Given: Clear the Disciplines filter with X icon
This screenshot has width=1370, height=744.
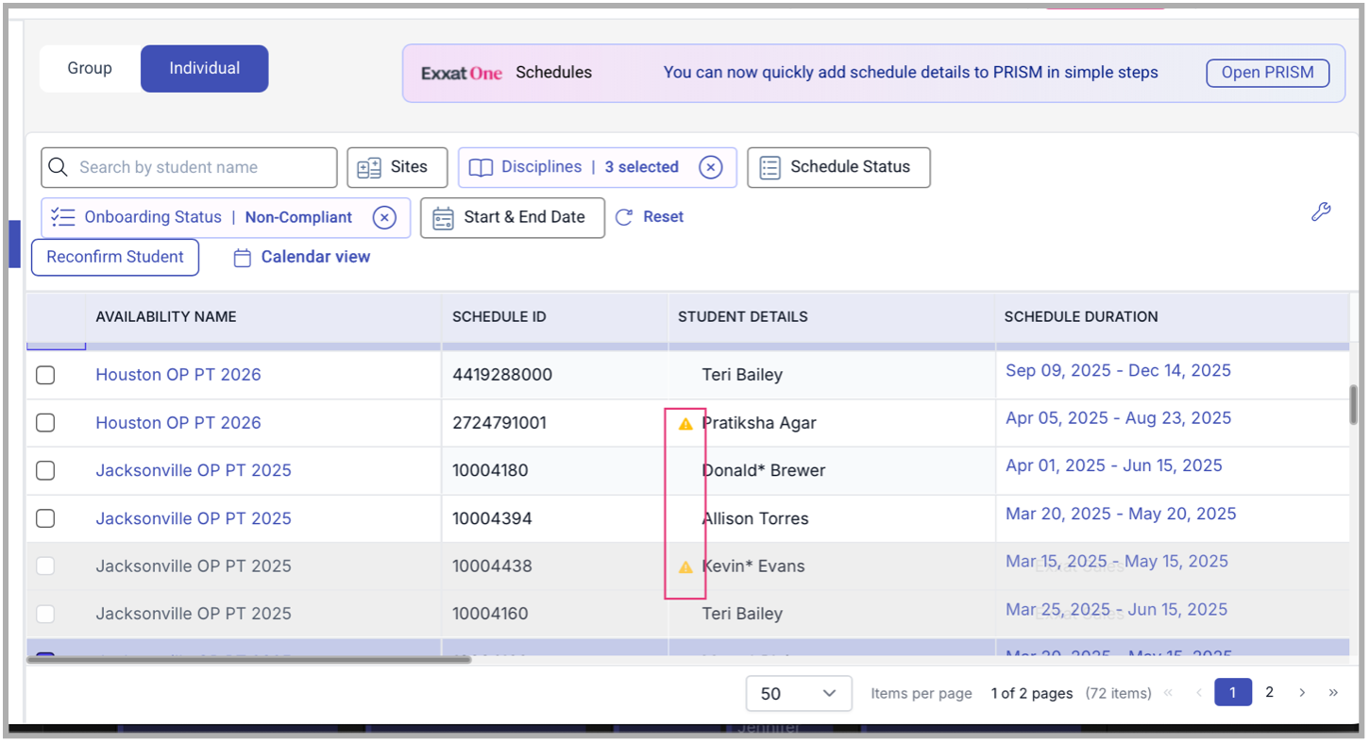Looking at the screenshot, I should [x=710, y=167].
